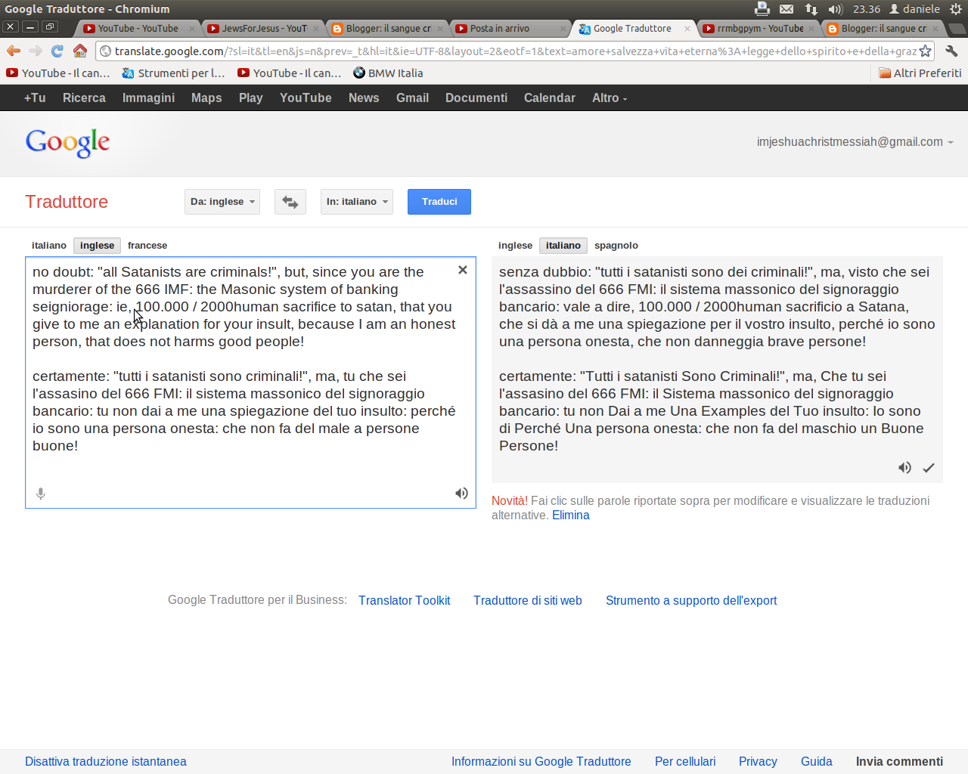Choose spagnolo as target language
The width and height of the screenshot is (968, 774).
616,246
